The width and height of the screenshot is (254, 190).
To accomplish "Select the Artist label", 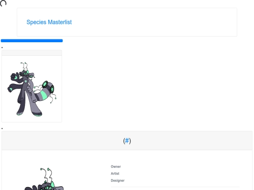I will coord(115,174).
